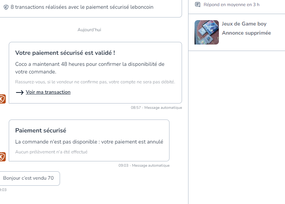
Task: Click the 8 transactions réalisées text
Action: [x=82, y=7]
